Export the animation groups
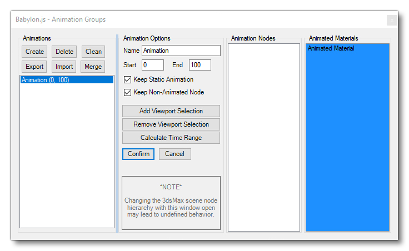The image size is (409, 251). click(x=34, y=67)
